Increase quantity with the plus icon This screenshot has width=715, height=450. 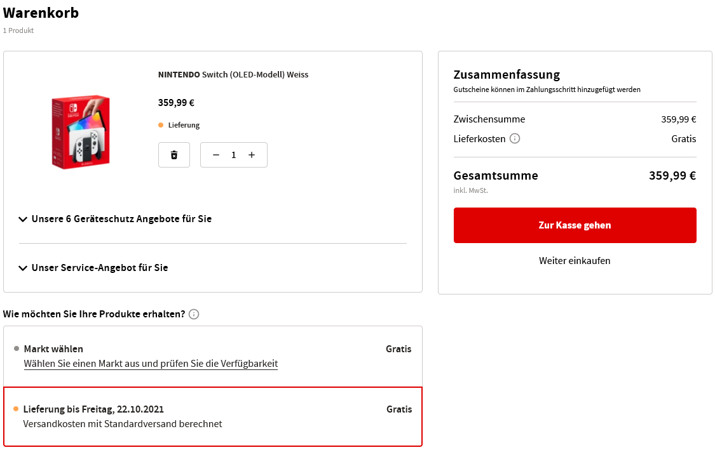252,155
